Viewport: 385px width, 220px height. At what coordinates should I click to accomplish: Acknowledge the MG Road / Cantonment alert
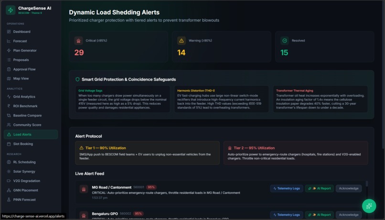coord(349,189)
